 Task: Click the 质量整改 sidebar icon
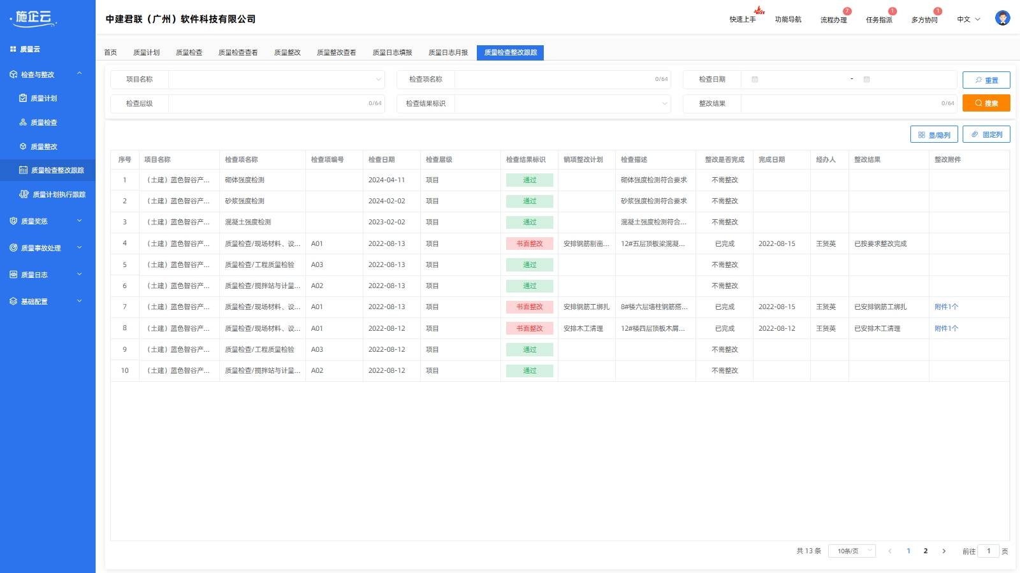(x=23, y=147)
